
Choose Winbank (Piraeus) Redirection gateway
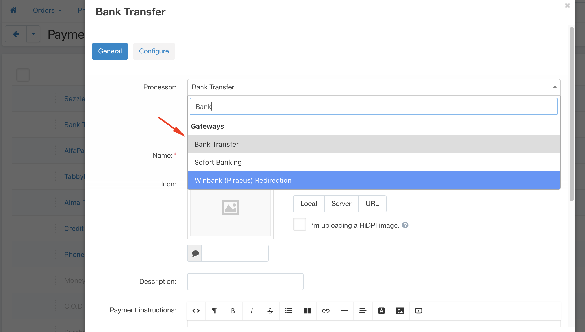[243, 180]
